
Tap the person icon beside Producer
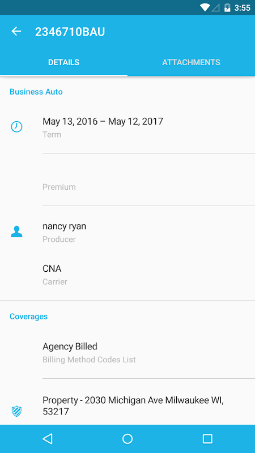[16, 232]
